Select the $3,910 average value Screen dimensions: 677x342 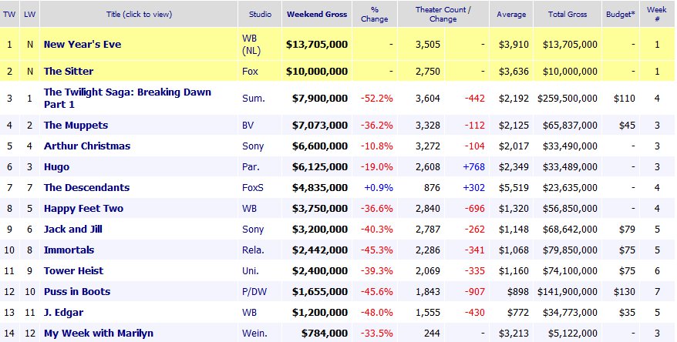pyautogui.click(x=514, y=45)
